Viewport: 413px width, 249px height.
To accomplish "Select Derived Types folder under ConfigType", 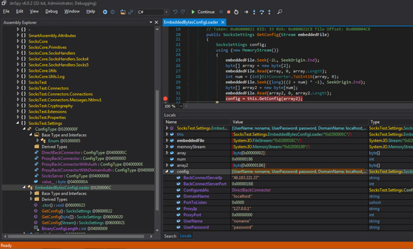I will pyautogui.click(x=54, y=147).
